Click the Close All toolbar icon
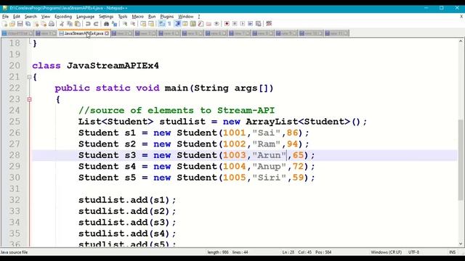This screenshot has width=465, height=261. (44, 23)
